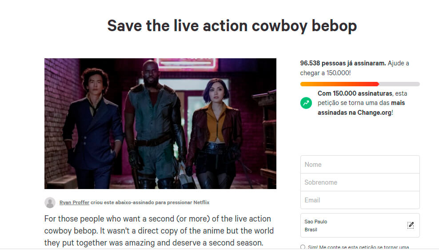Focus the Nome input field
Screen dimensions: 439x250
coord(360,165)
